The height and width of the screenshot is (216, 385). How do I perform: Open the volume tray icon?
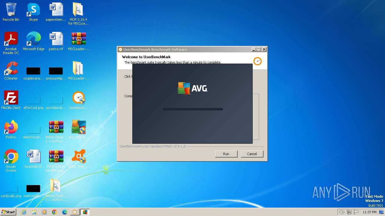pos(342,212)
